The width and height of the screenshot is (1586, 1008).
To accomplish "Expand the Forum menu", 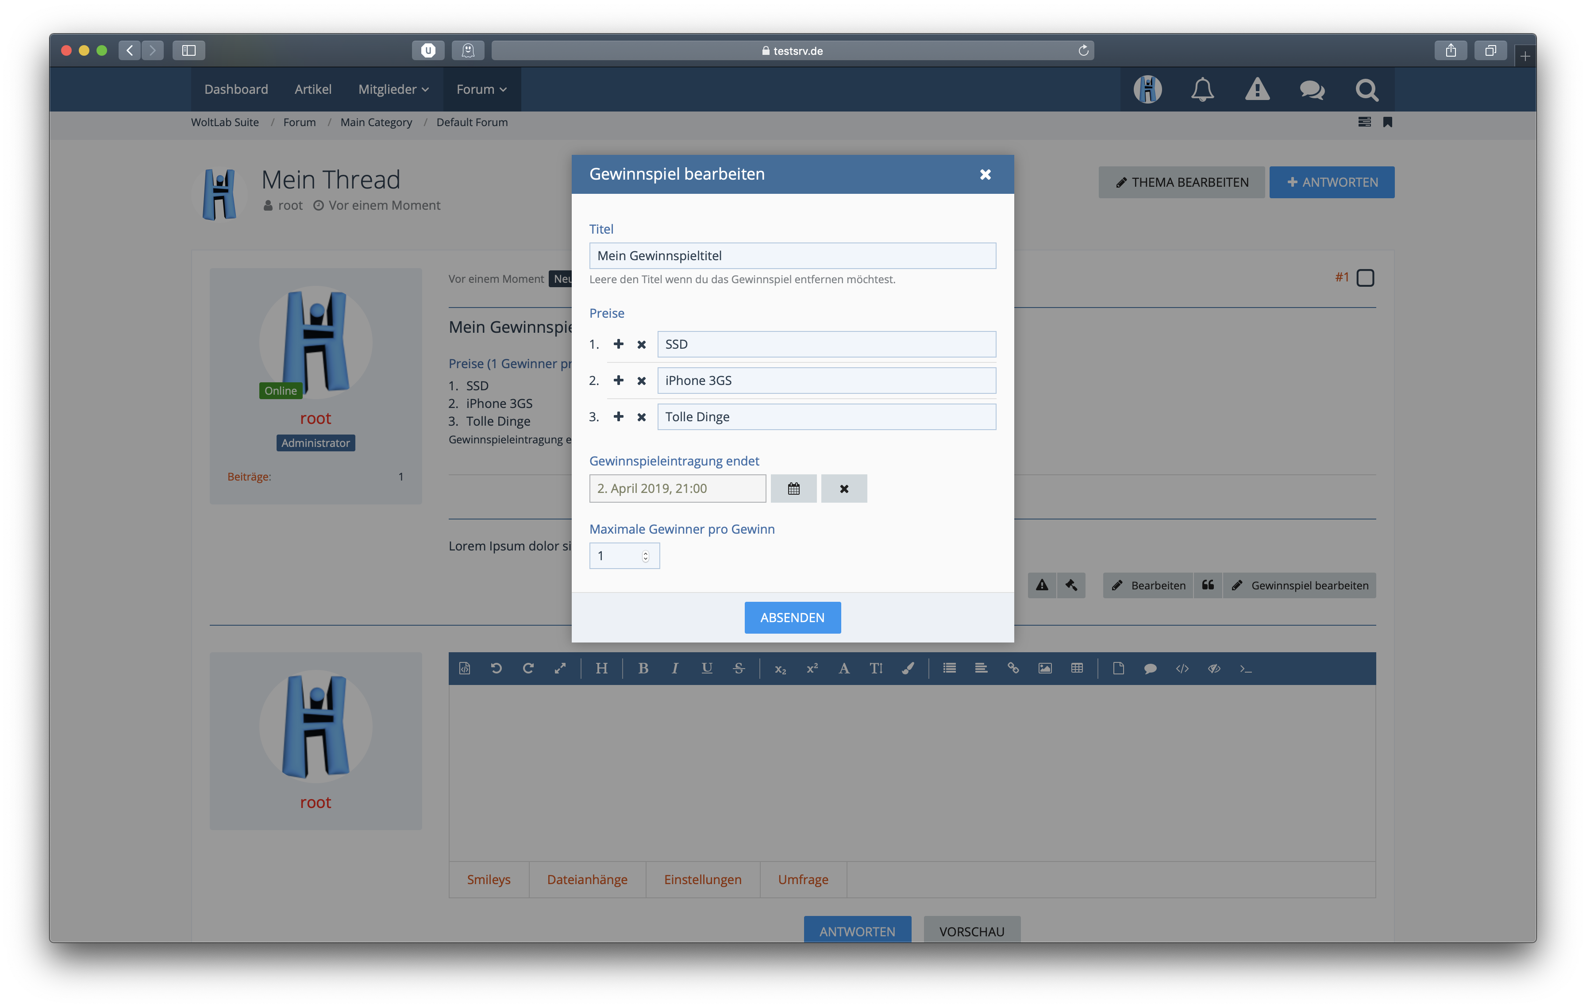I will [481, 89].
